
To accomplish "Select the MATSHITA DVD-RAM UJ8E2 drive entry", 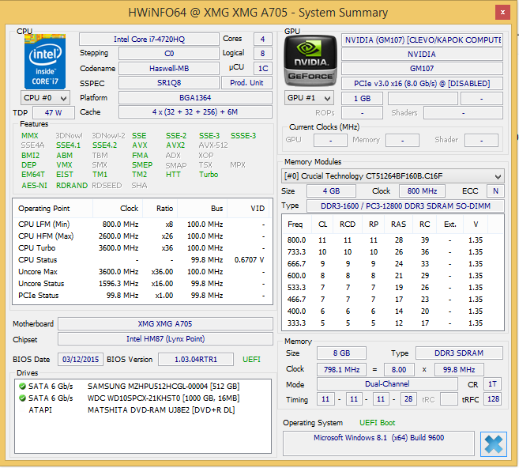I will (143, 410).
